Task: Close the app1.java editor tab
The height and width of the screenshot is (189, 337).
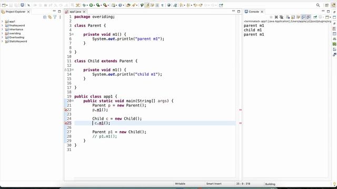Action: [x=84, y=12]
